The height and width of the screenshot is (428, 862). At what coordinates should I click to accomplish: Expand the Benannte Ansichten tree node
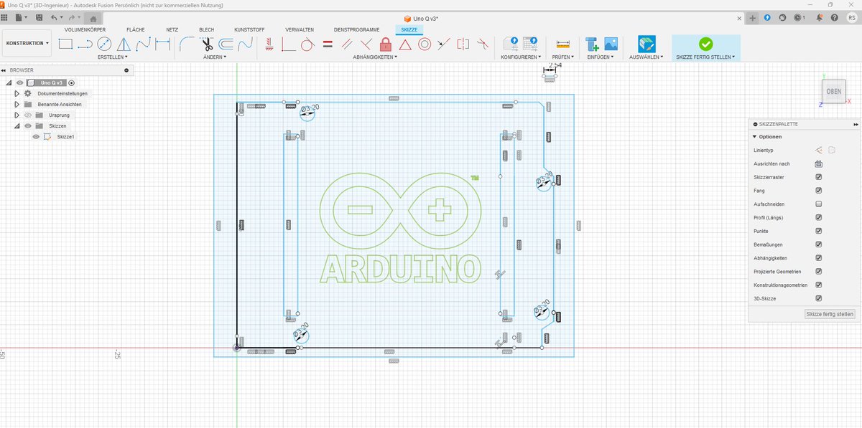click(x=17, y=104)
